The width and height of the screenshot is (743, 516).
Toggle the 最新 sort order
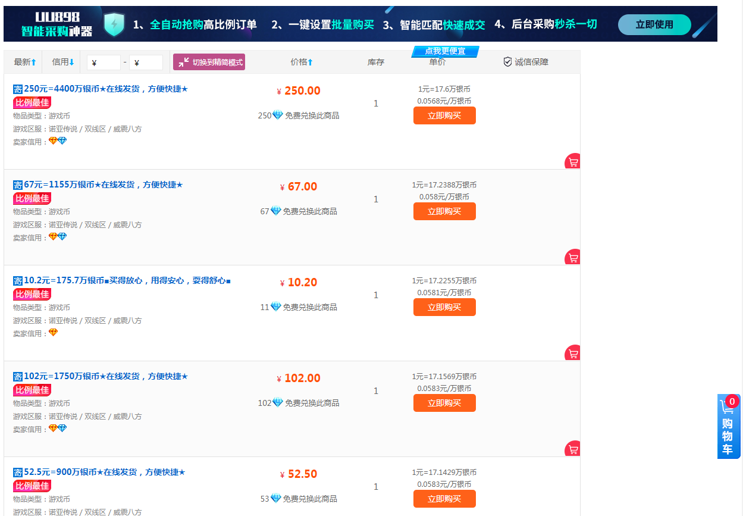point(24,61)
